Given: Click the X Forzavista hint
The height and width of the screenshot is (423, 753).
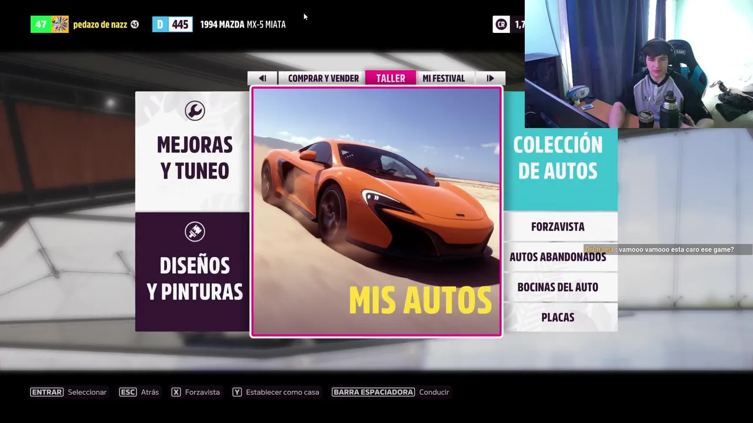Looking at the screenshot, I should tap(195, 392).
